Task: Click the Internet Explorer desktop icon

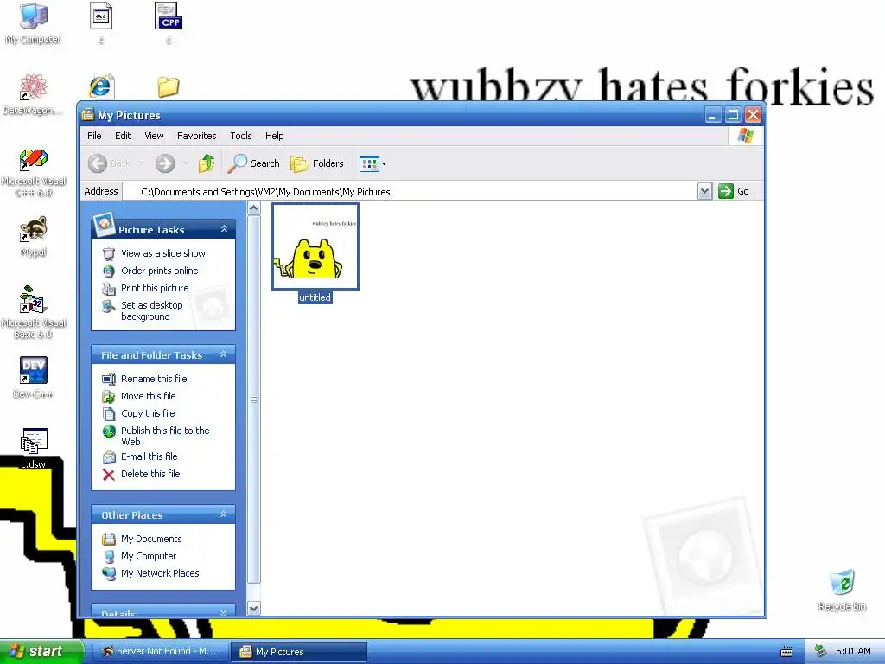Action: tap(102, 86)
